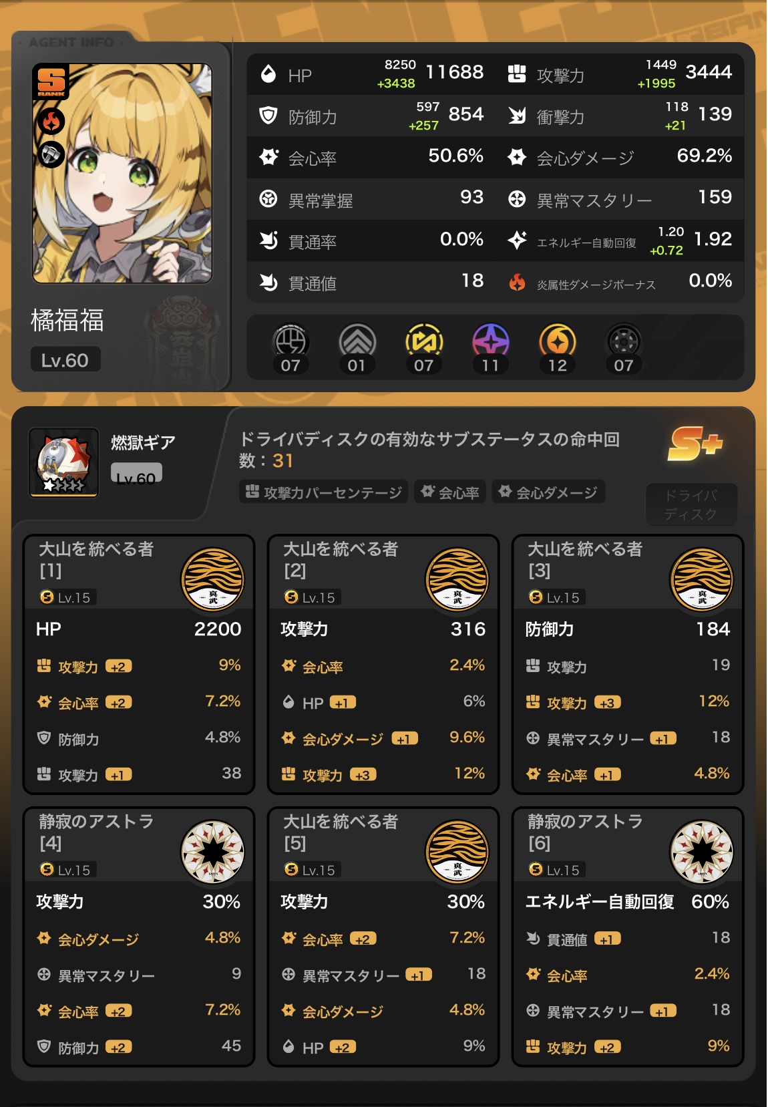The width and height of the screenshot is (768, 1107).
Task: Open the 燃獄ギア W-engine thumbnail
Action: [64, 462]
